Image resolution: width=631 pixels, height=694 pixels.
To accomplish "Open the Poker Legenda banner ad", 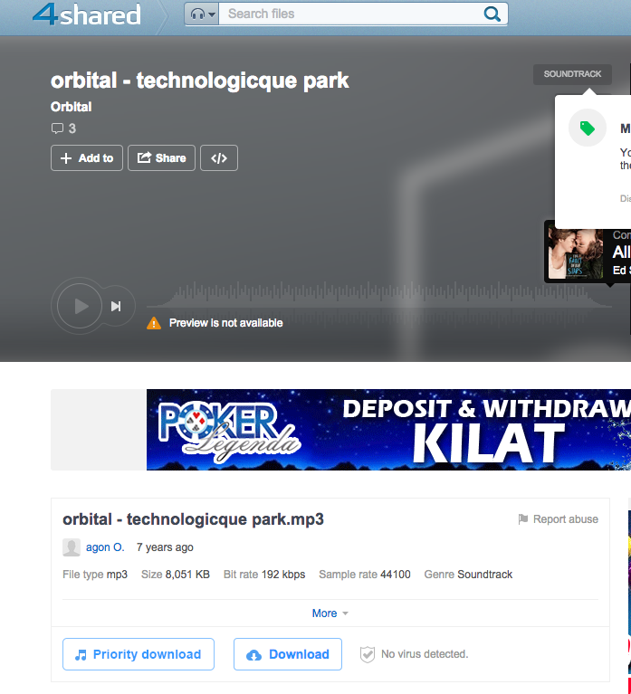I will pyautogui.click(x=388, y=429).
